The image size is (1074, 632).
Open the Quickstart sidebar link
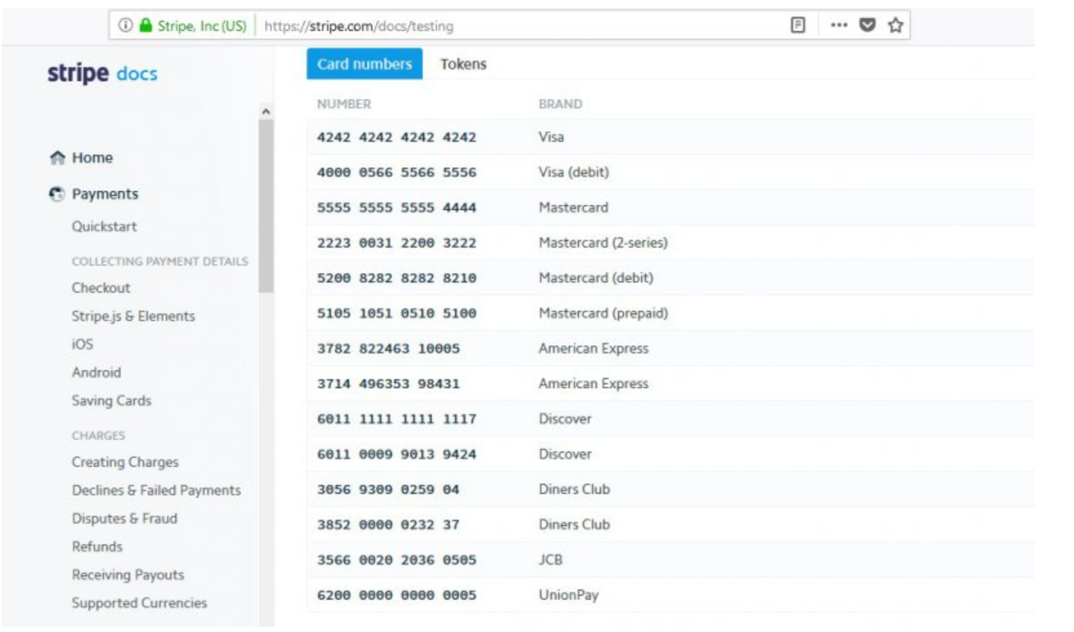point(104,226)
